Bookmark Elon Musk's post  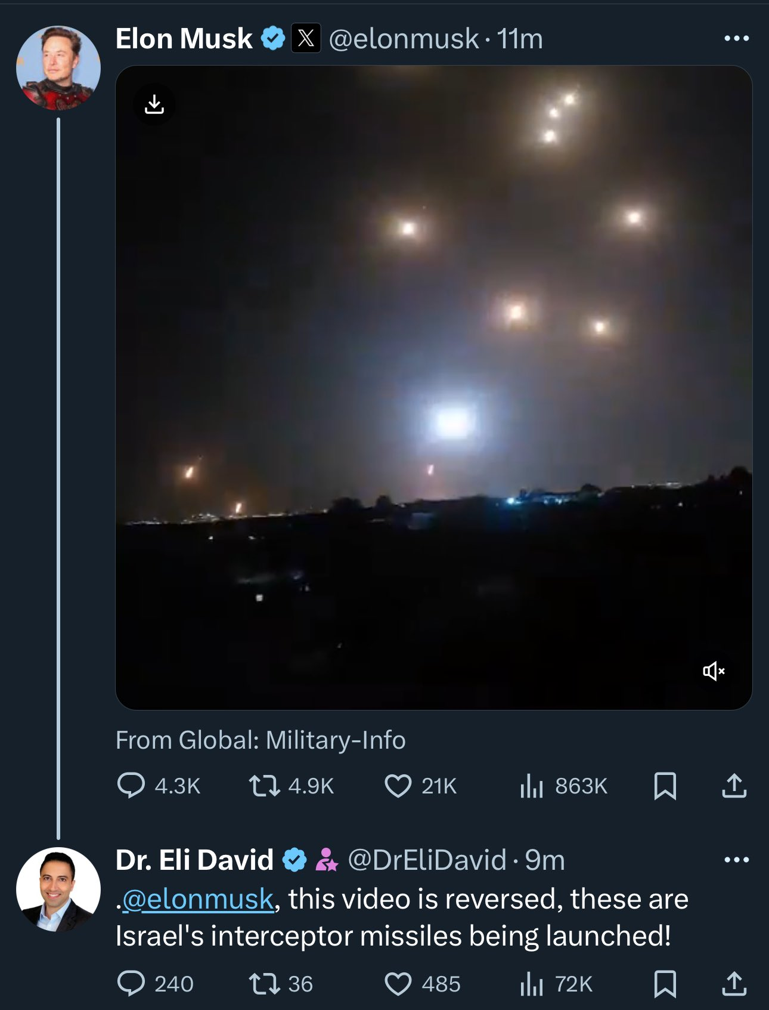click(x=665, y=786)
